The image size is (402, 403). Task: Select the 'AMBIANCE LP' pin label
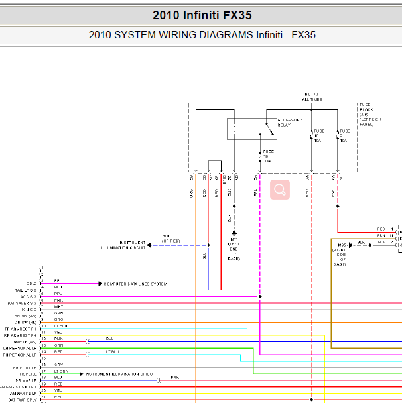click(23, 394)
